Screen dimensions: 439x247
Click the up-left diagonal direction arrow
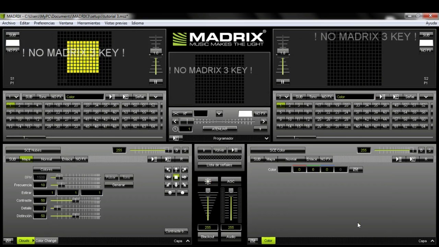tap(168, 169)
